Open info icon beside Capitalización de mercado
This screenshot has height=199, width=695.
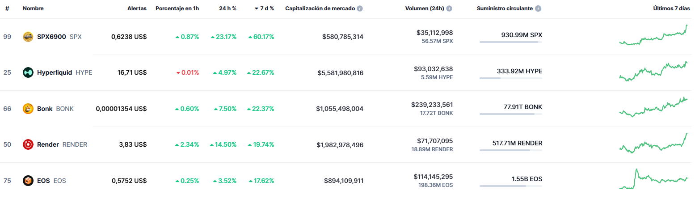(x=360, y=8)
